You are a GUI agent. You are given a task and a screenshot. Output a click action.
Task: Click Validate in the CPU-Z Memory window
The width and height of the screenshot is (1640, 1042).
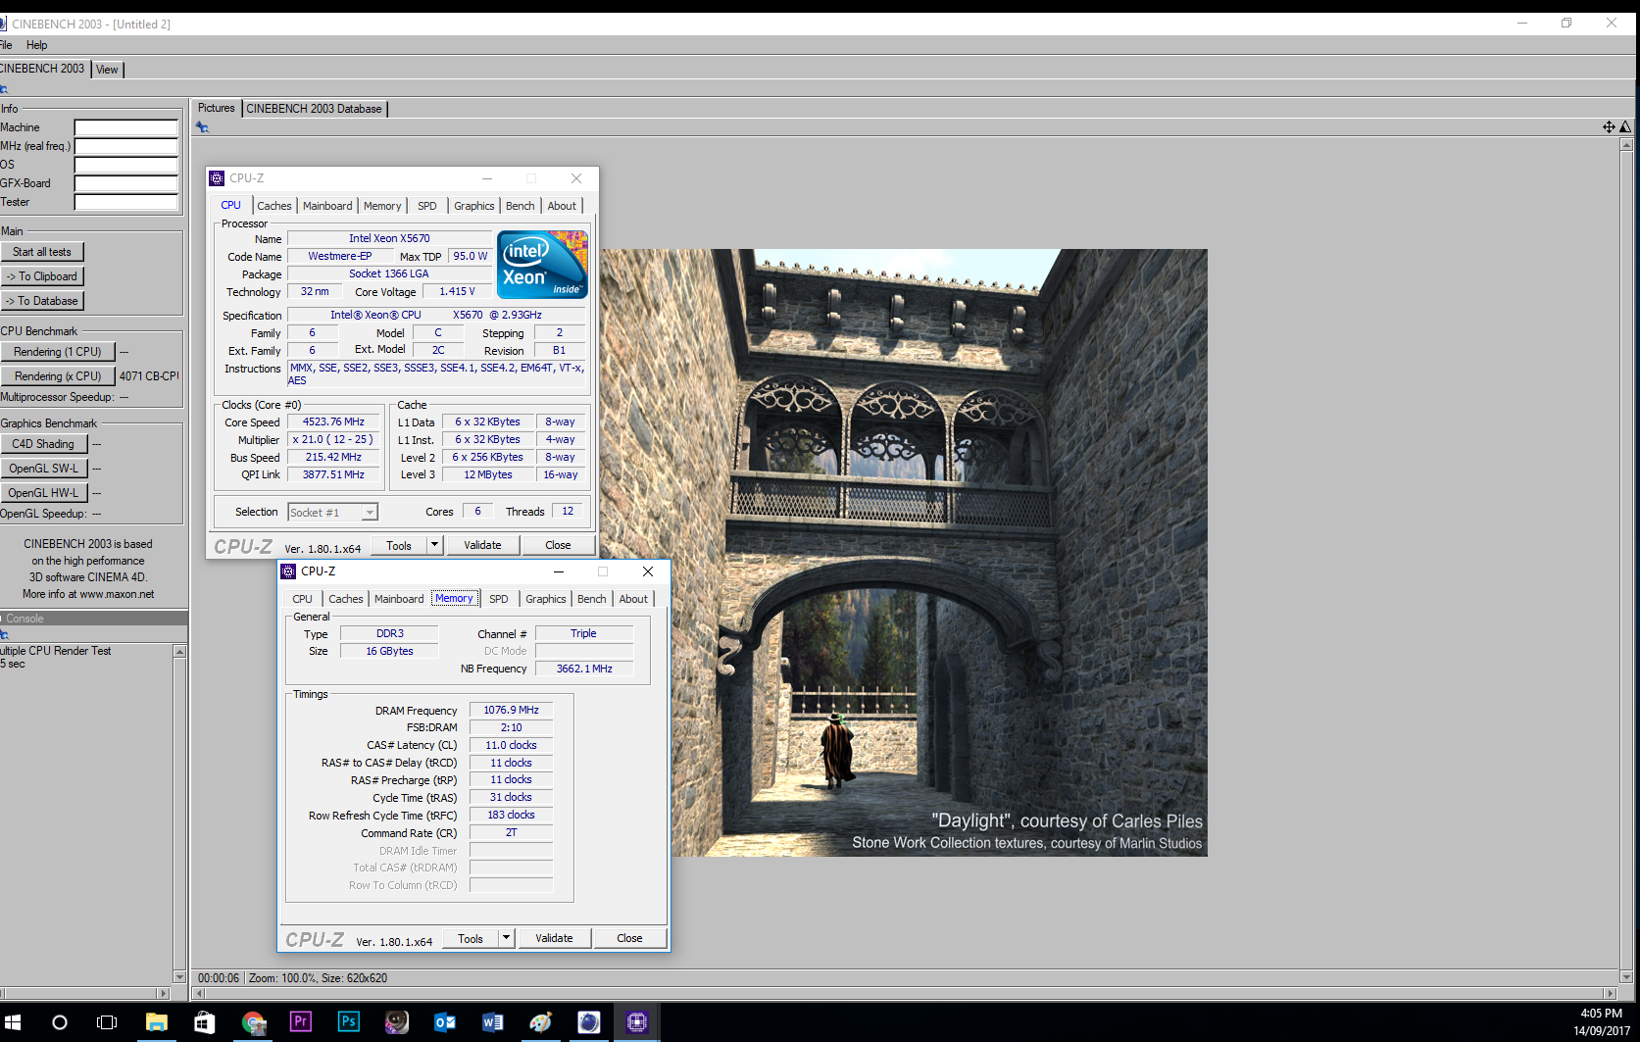(x=554, y=938)
